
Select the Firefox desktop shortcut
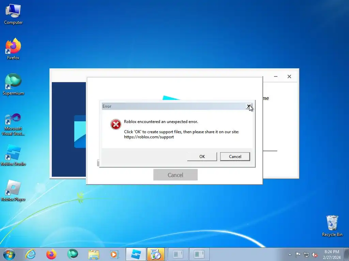(13, 49)
